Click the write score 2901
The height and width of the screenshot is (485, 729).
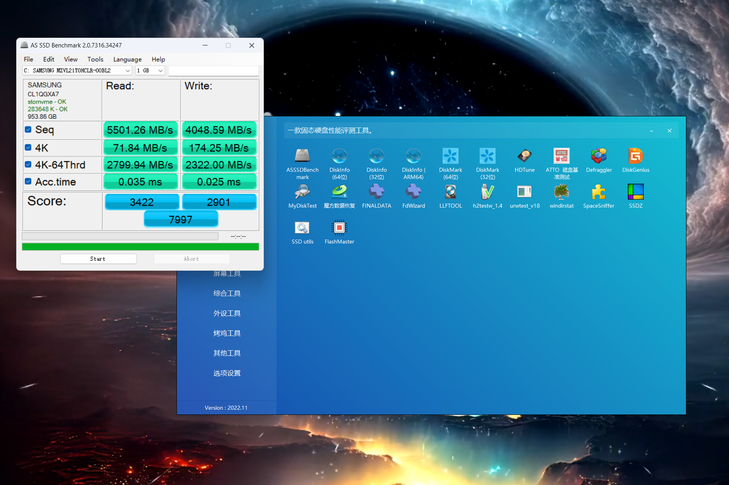[x=219, y=202]
